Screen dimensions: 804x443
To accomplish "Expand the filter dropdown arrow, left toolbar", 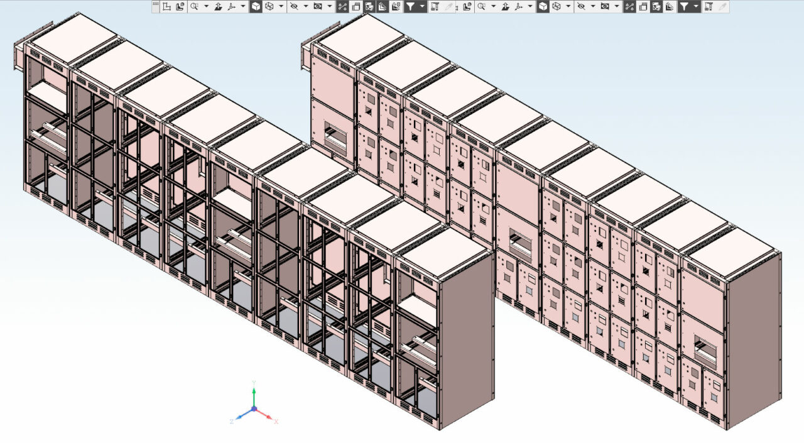I will click(x=422, y=6).
